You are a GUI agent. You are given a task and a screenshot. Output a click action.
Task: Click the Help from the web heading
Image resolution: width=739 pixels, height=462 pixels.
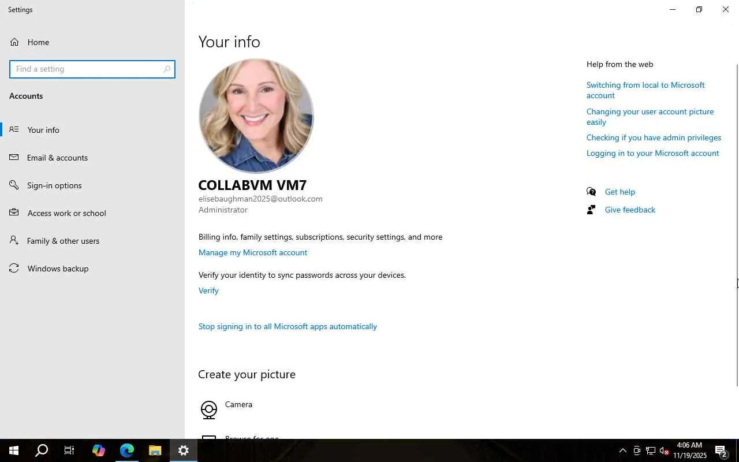(x=619, y=64)
